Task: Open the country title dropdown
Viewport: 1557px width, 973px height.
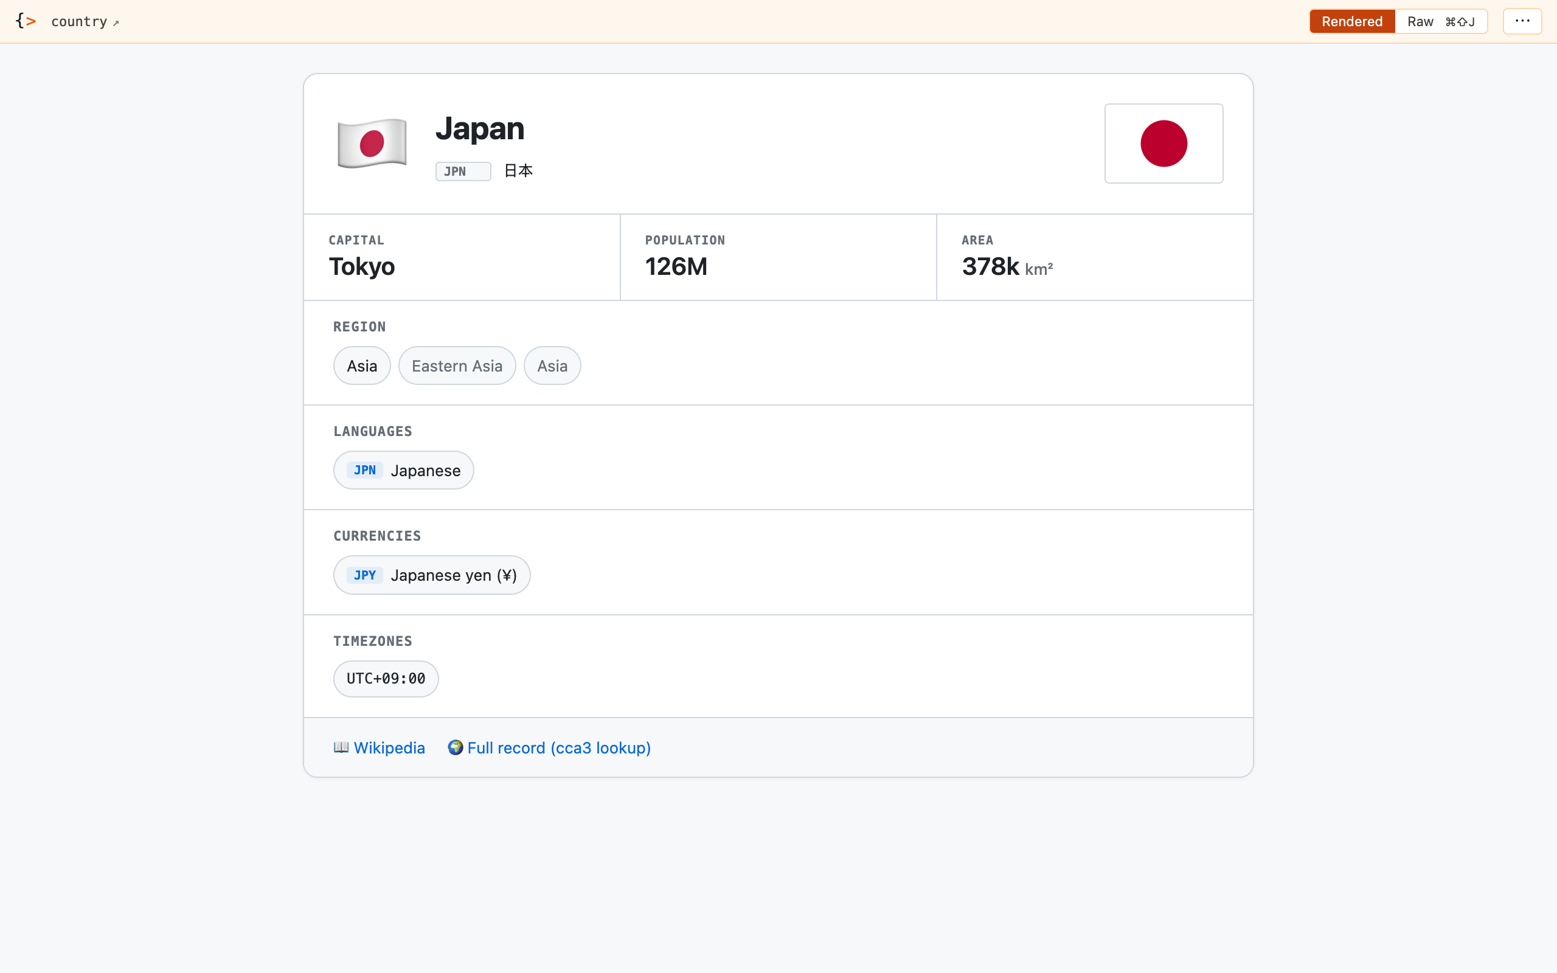Action: coord(80,21)
